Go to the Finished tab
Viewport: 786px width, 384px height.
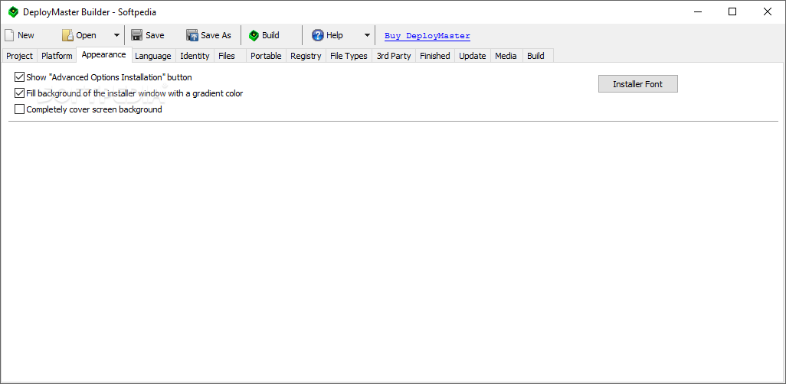[434, 56]
